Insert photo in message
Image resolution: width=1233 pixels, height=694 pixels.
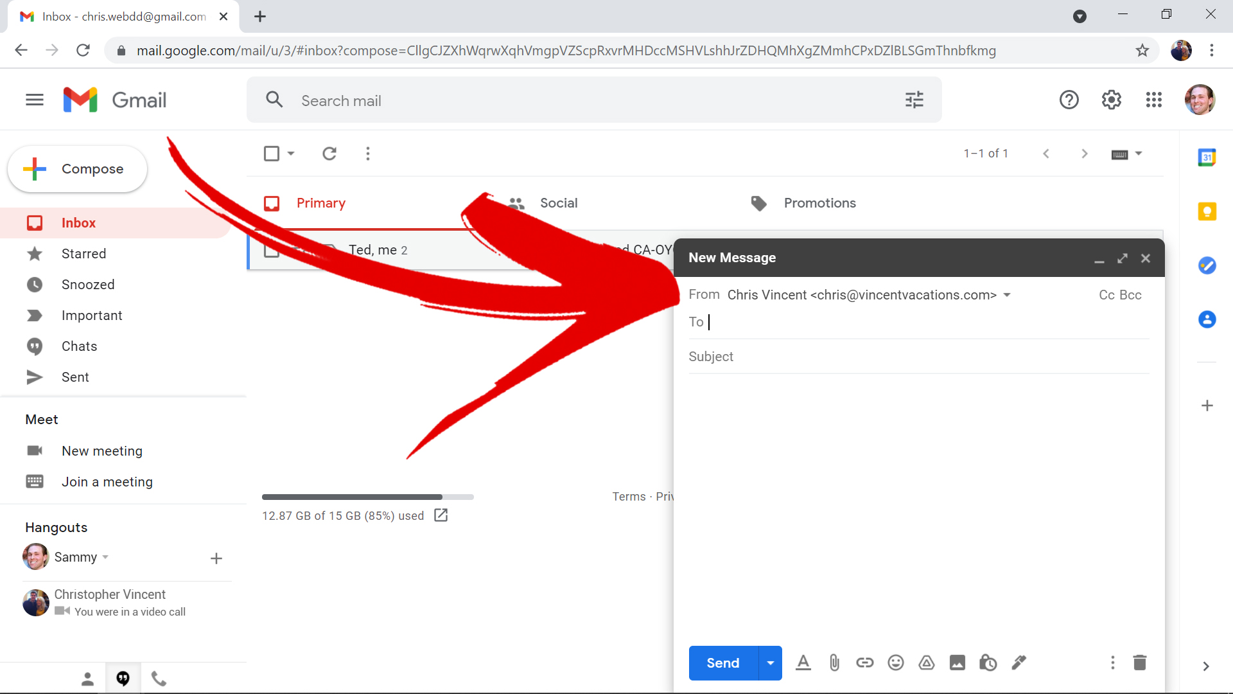coord(958,663)
